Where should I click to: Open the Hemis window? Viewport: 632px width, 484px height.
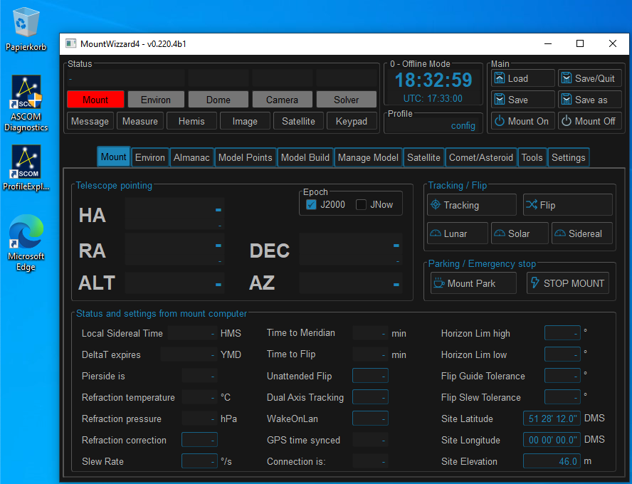click(x=191, y=121)
